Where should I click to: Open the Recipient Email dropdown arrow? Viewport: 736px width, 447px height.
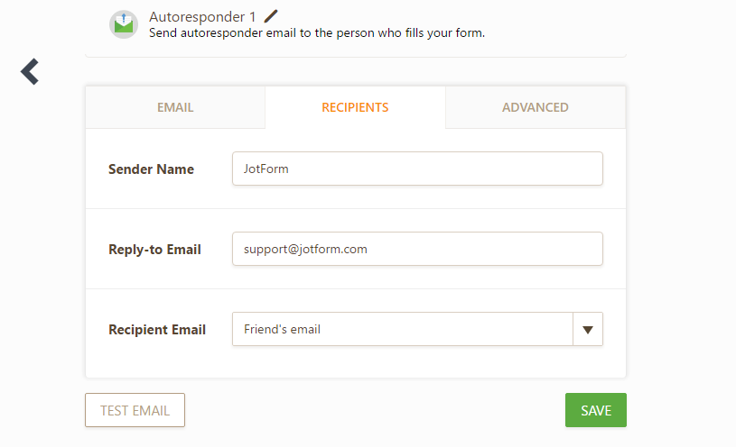(x=588, y=330)
